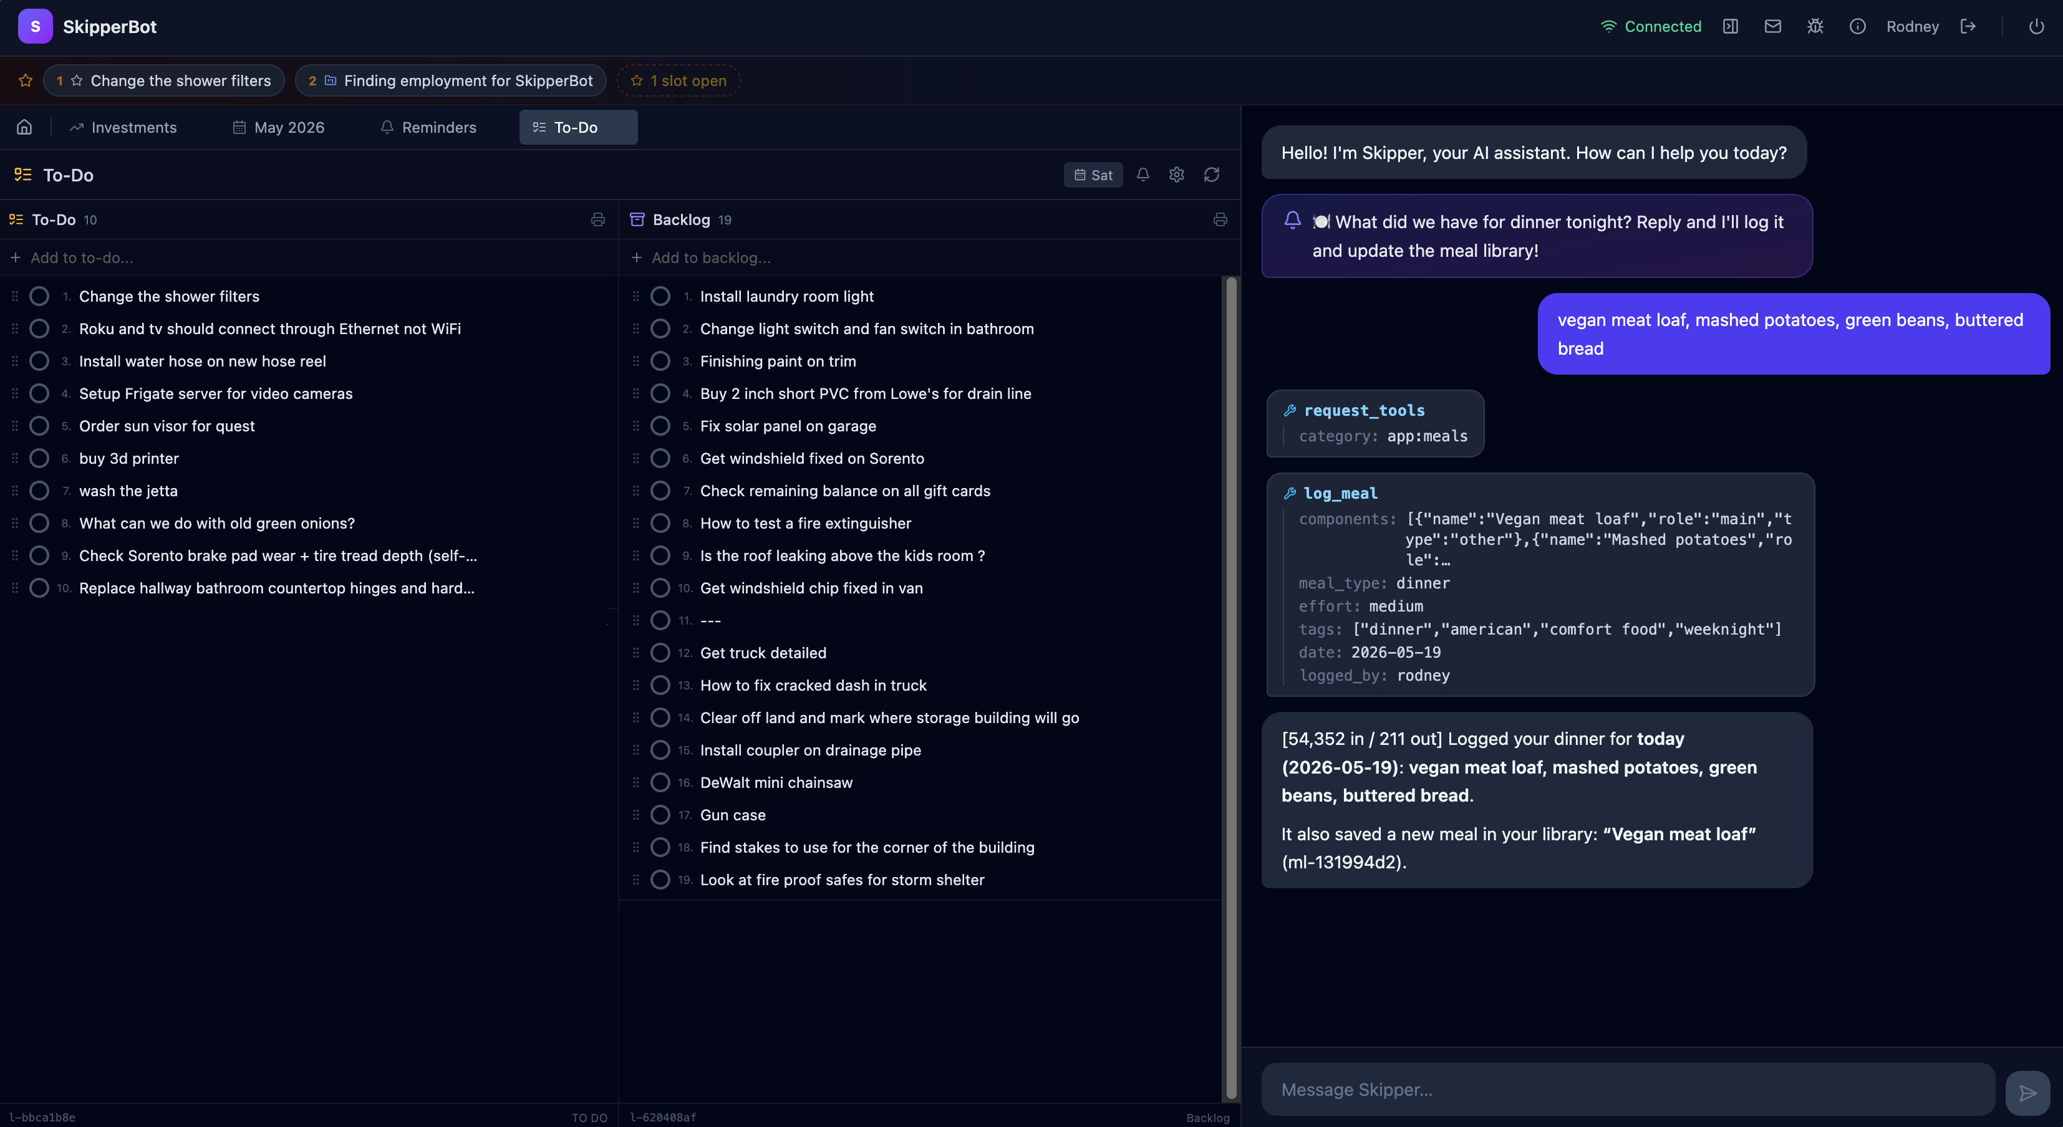Check off Finishing paint on trim
Screen dimensions: 2063x1127
click(660, 361)
